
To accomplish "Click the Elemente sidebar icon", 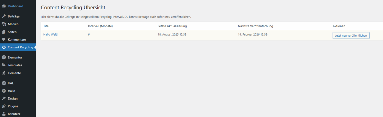I will [4, 73].
